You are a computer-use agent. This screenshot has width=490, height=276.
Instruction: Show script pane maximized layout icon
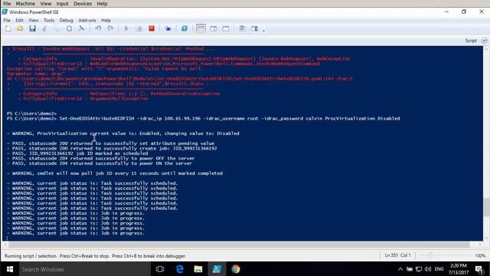pyautogui.click(x=226, y=28)
